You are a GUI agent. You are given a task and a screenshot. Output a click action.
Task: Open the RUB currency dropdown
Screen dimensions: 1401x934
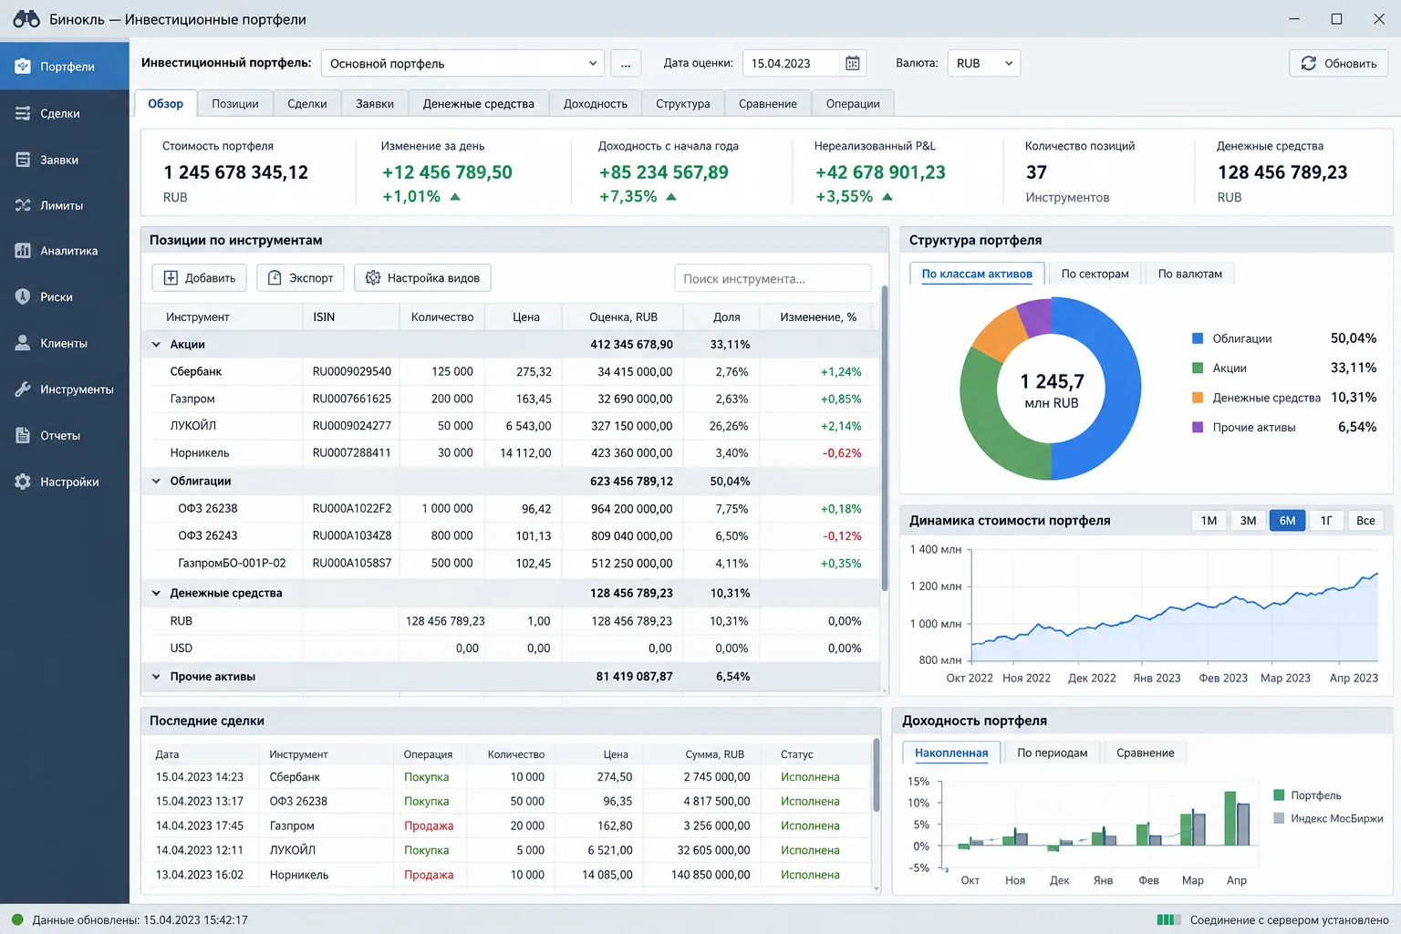(983, 63)
